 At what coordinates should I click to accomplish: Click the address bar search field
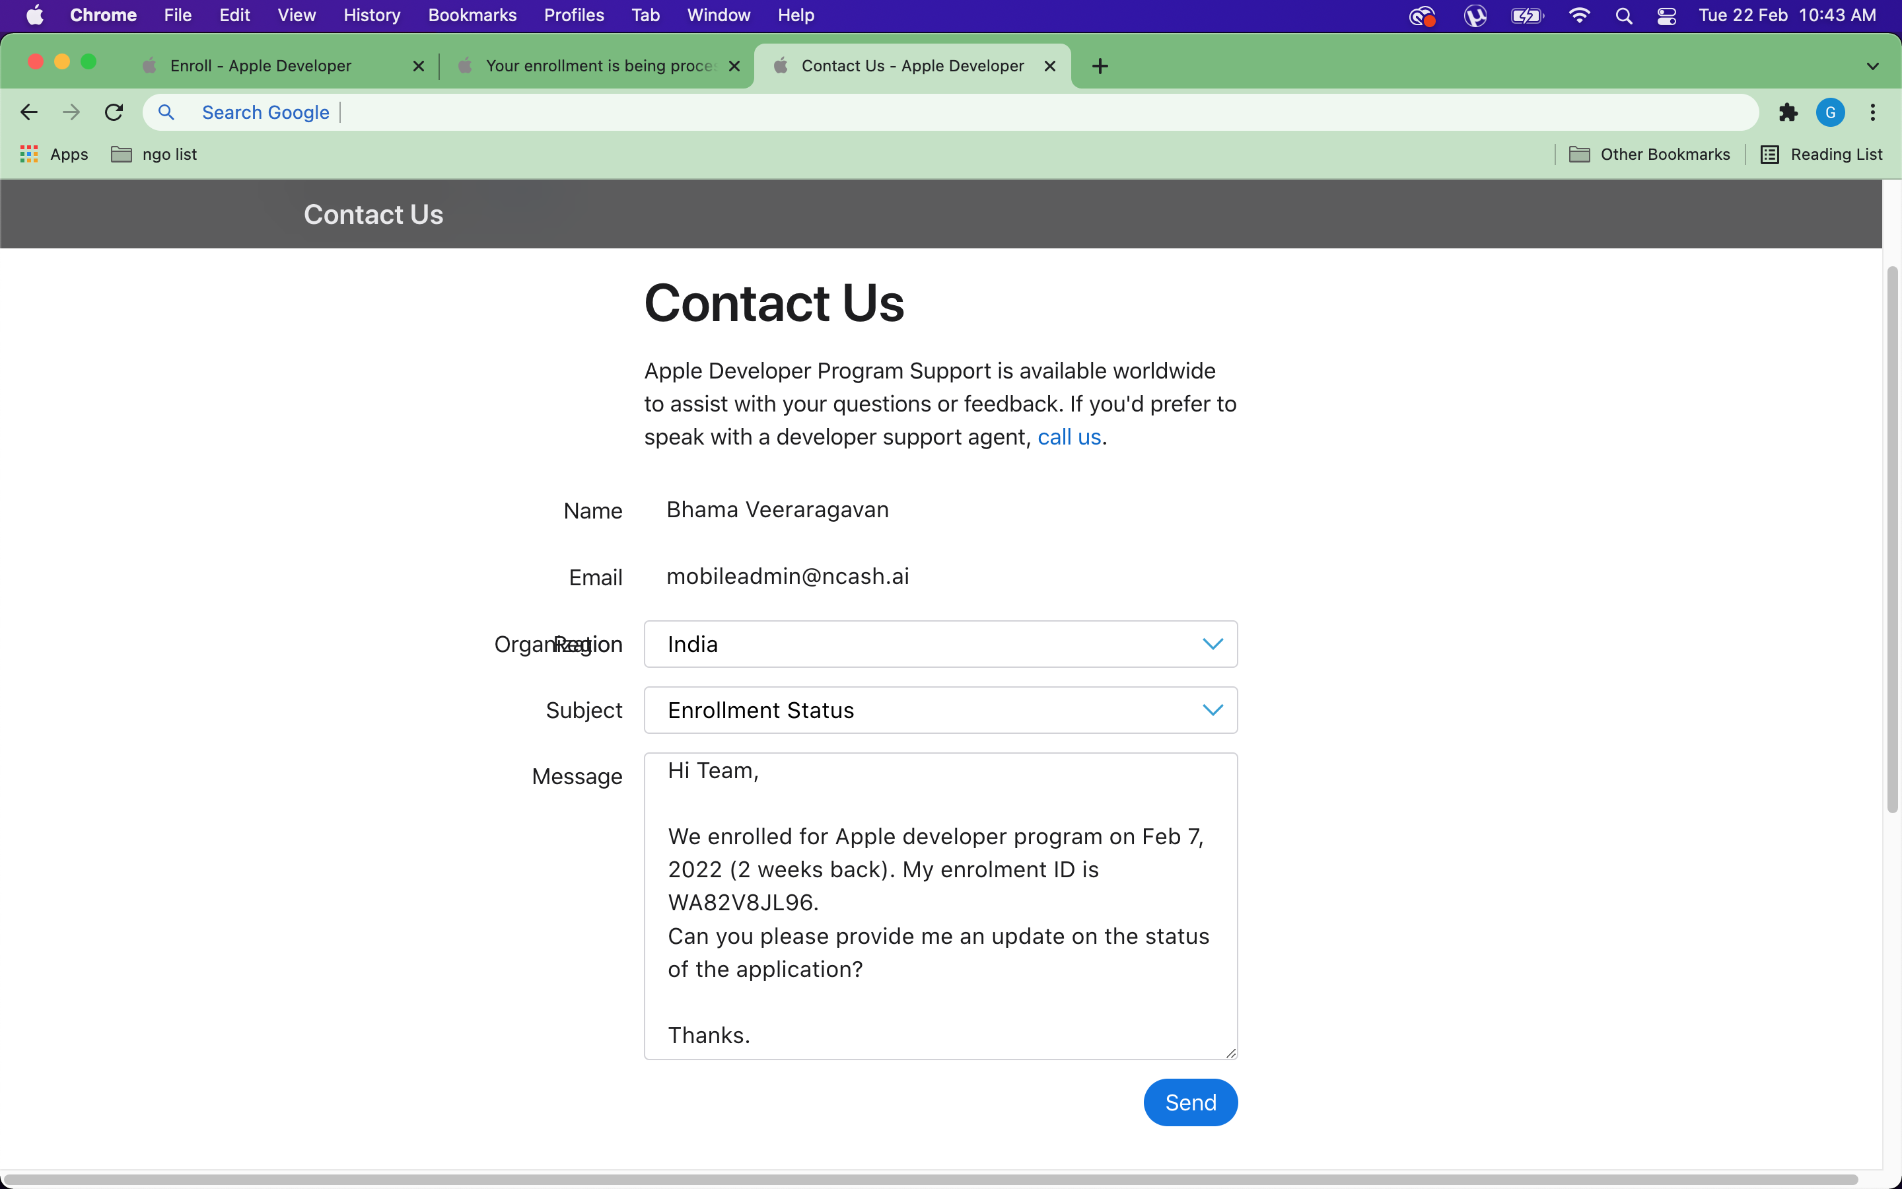pyautogui.click(x=951, y=112)
